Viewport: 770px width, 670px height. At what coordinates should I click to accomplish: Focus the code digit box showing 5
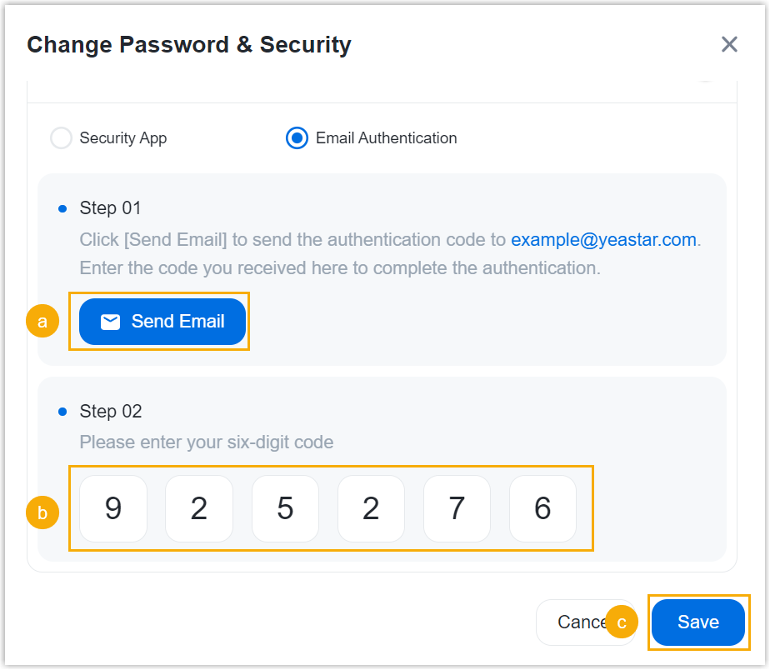point(285,508)
